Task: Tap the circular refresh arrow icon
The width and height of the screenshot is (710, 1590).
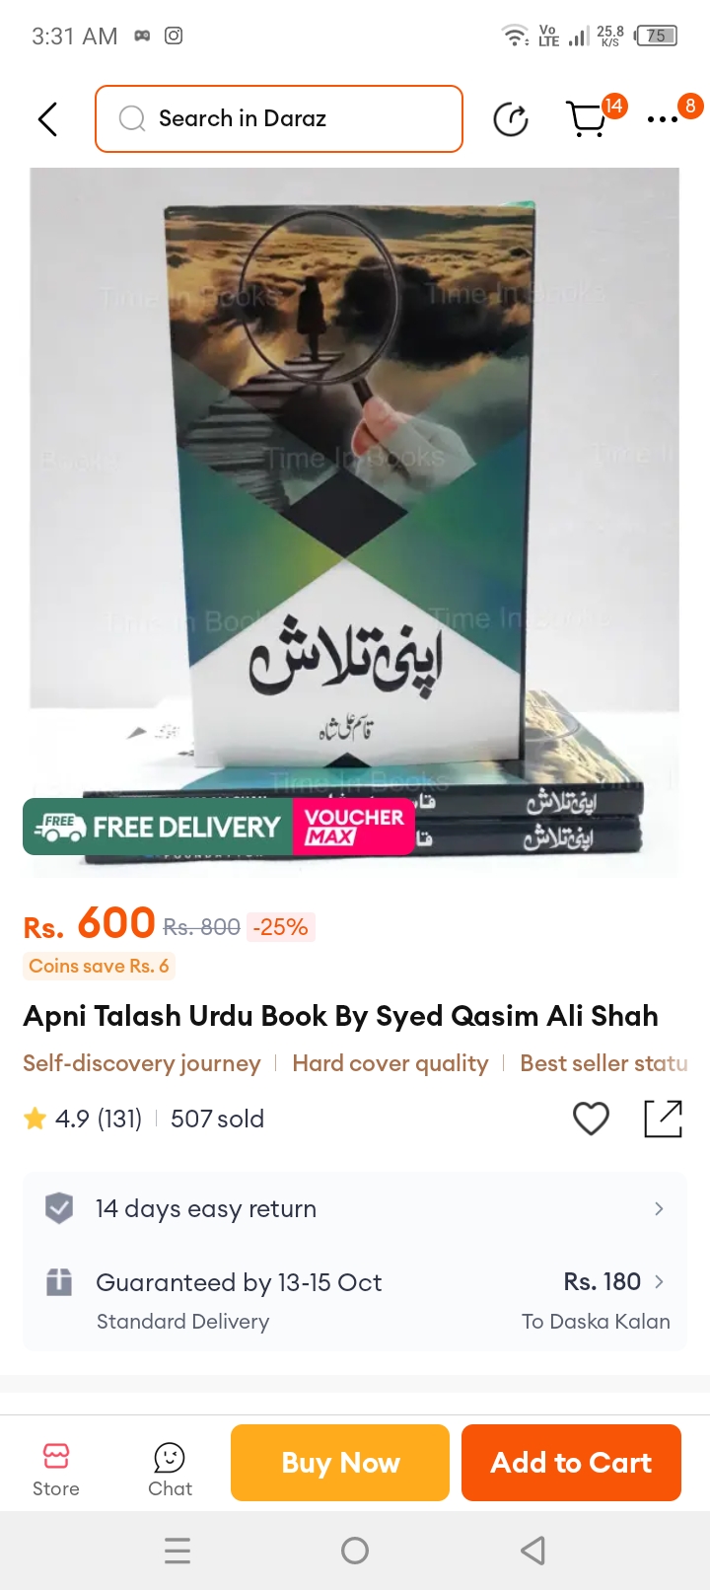Action: (x=511, y=119)
